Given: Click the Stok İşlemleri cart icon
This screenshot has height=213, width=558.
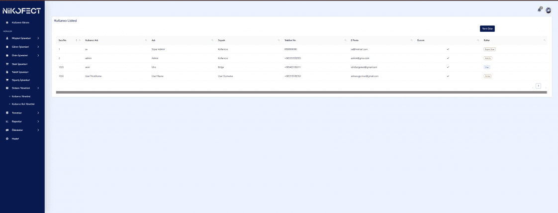Looking at the screenshot, I should click(x=7, y=64).
